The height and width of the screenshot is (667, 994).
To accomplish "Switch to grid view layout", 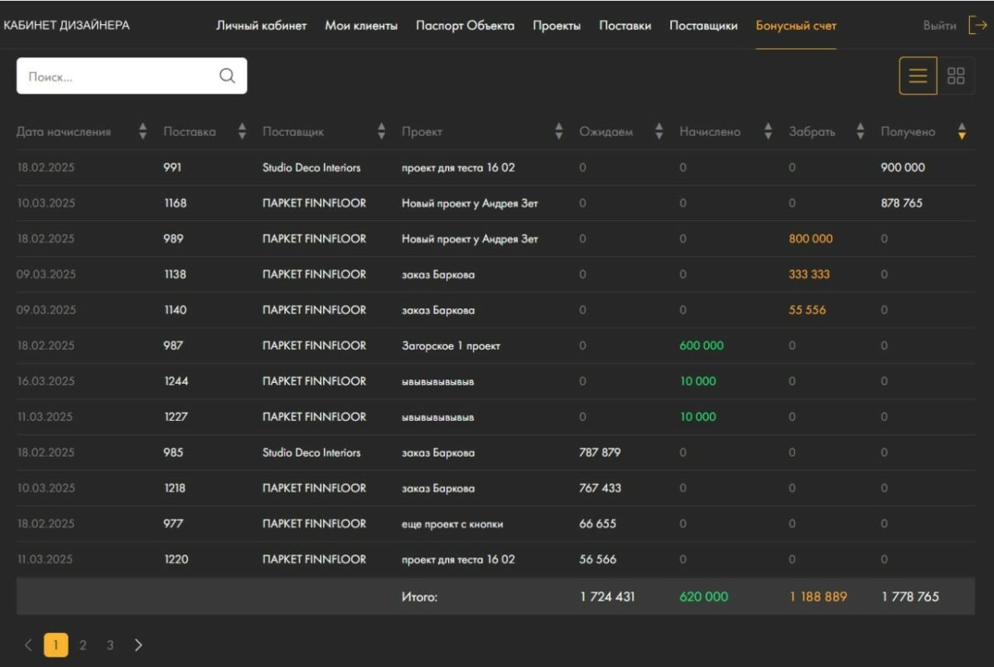I will [956, 76].
